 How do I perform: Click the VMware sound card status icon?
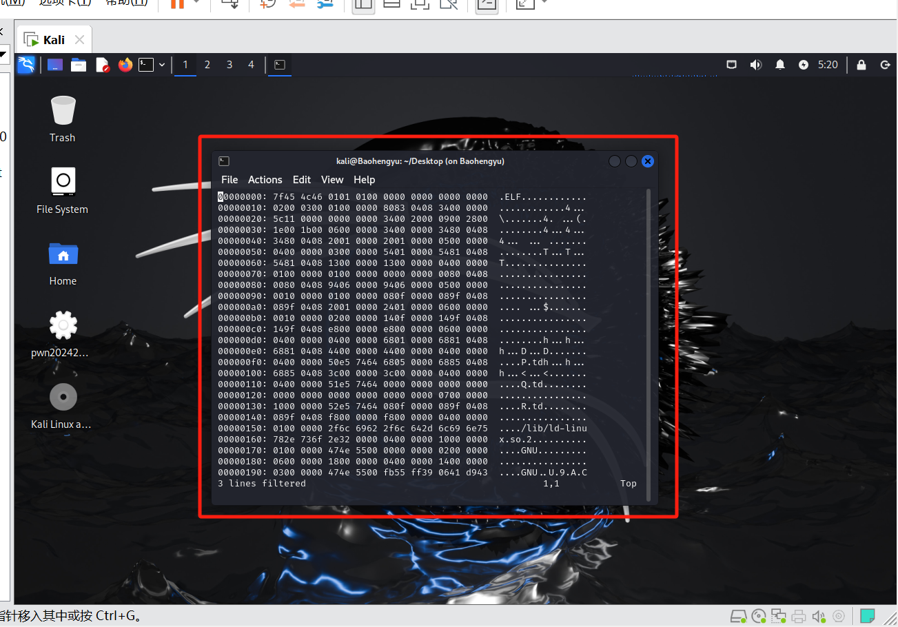pos(819,616)
